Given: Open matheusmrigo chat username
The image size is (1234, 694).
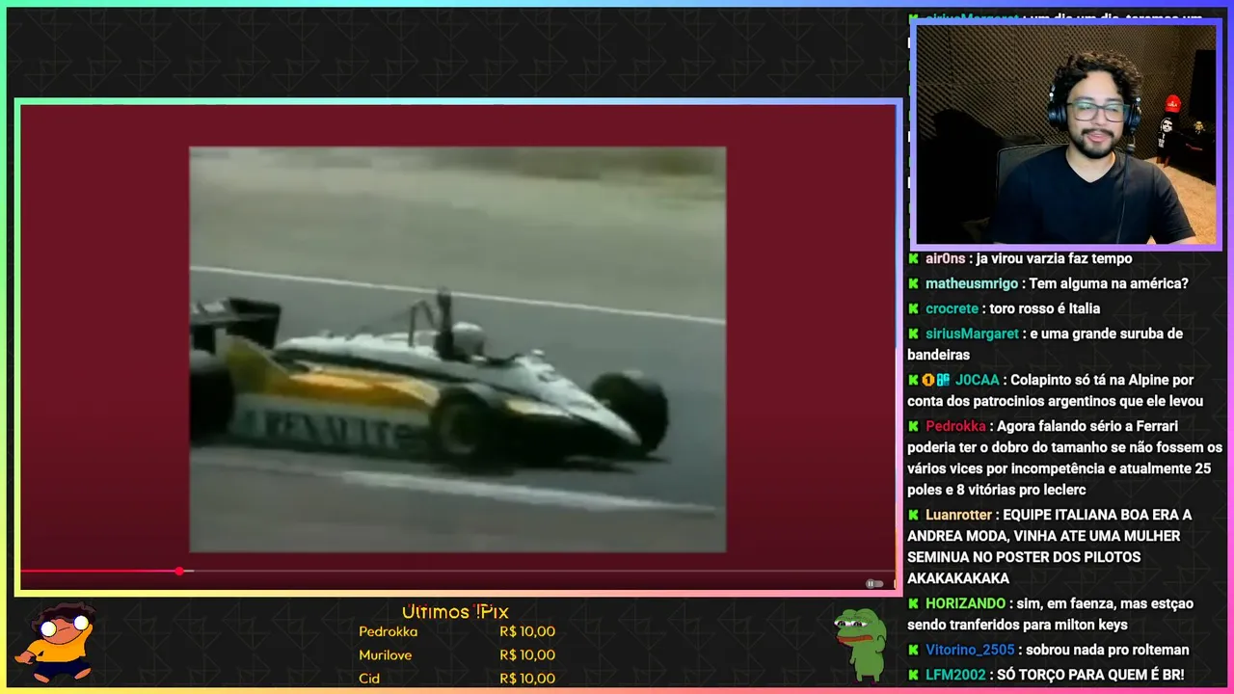Looking at the screenshot, I should (972, 283).
